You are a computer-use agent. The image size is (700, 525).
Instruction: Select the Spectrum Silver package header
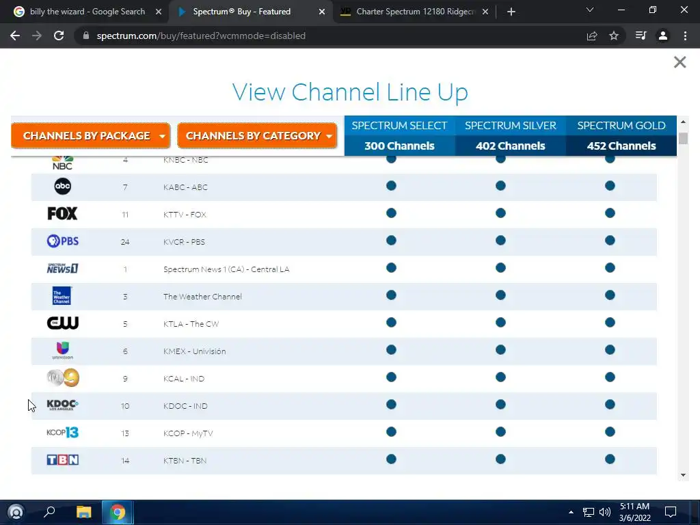click(x=511, y=126)
